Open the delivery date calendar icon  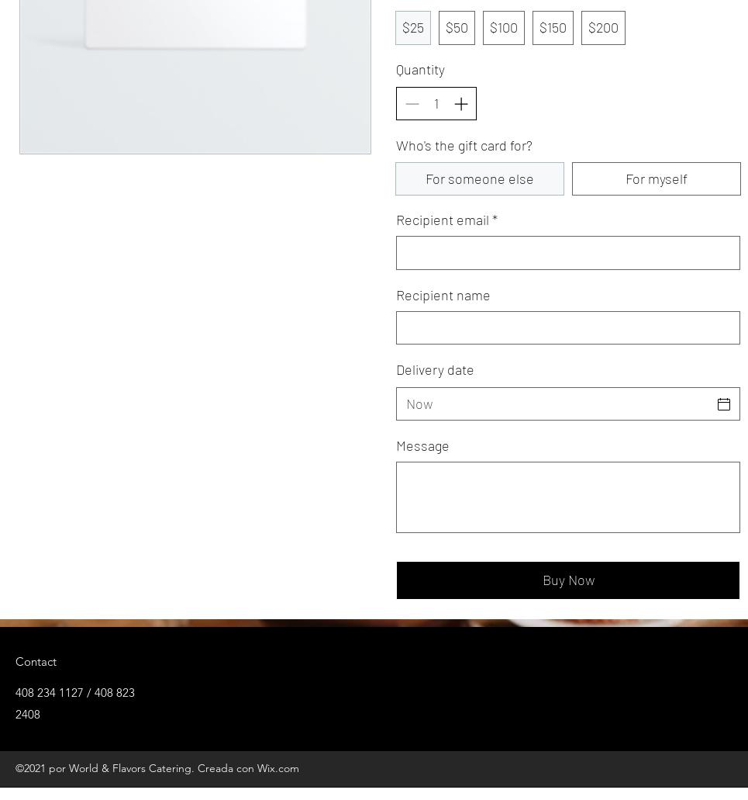(723, 404)
